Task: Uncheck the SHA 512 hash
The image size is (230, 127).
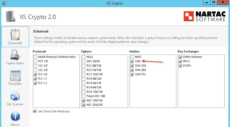Action: point(132,75)
